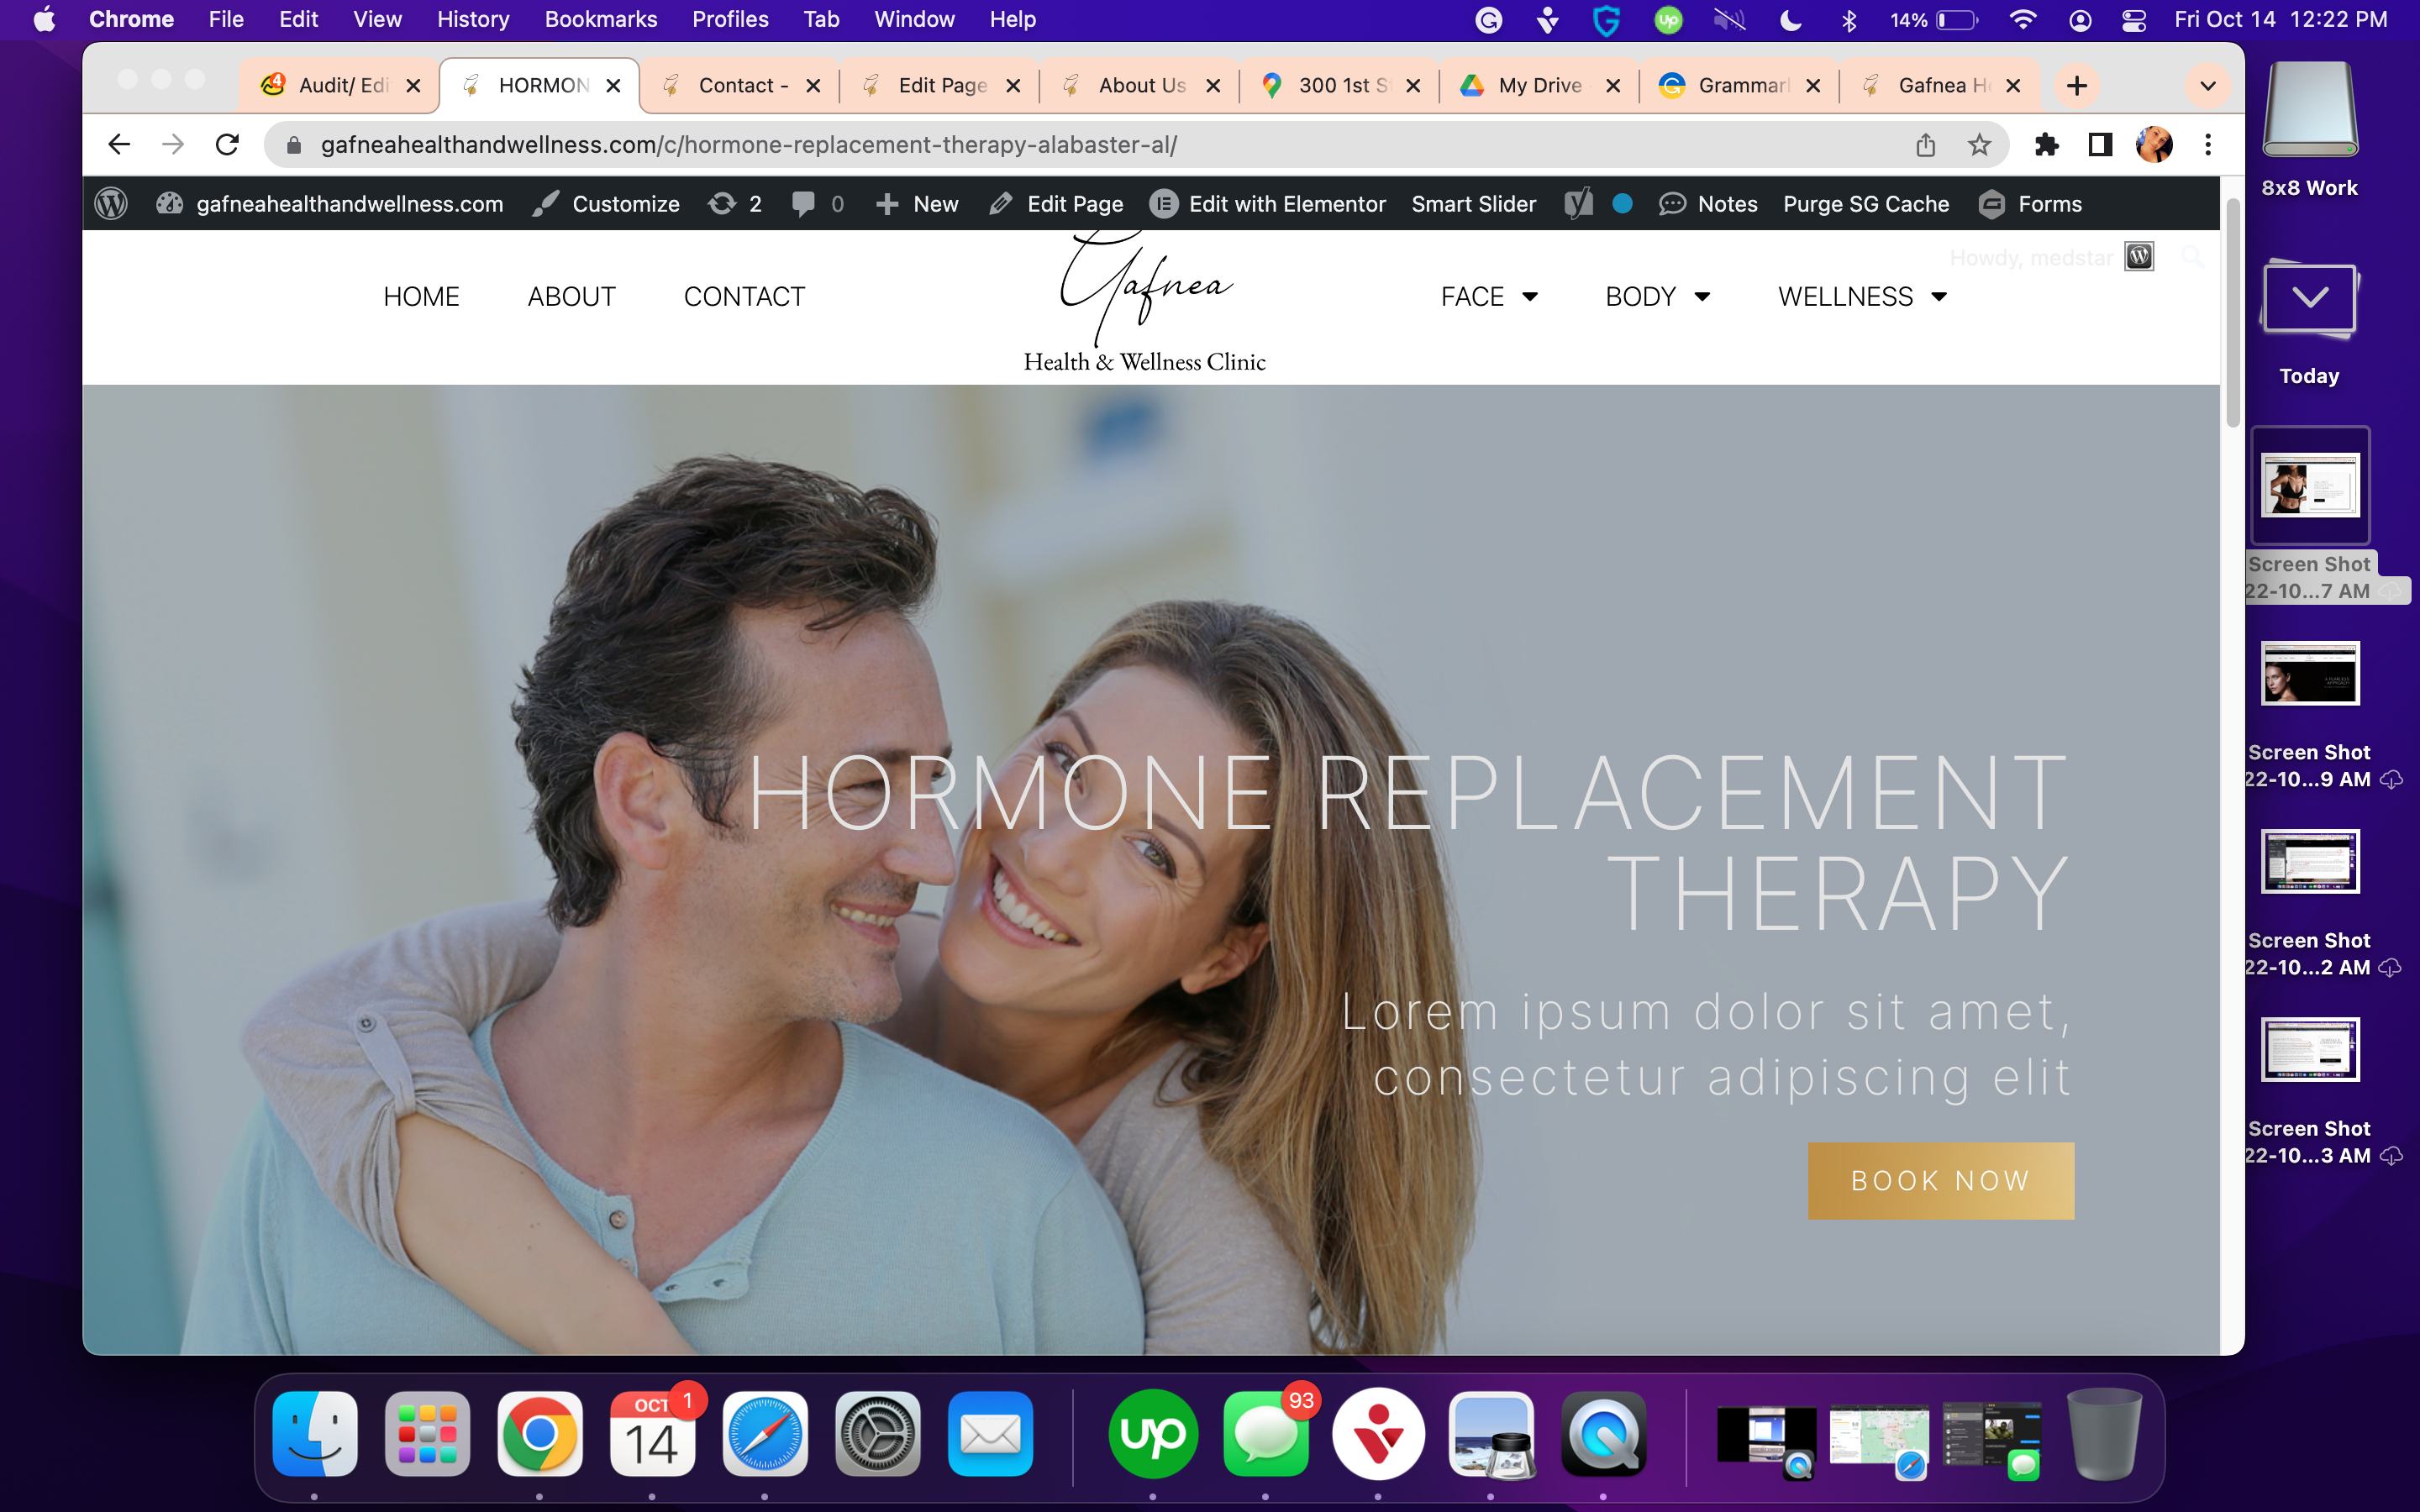Open the Bookmarks menu in menu bar
Image resolution: width=2420 pixels, height=1512 pixels.
[600, 20]
